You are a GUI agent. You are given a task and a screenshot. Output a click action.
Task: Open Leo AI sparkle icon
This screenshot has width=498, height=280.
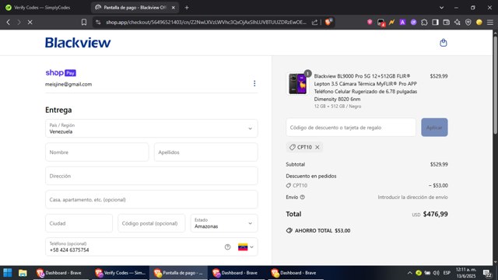[457, 23]
